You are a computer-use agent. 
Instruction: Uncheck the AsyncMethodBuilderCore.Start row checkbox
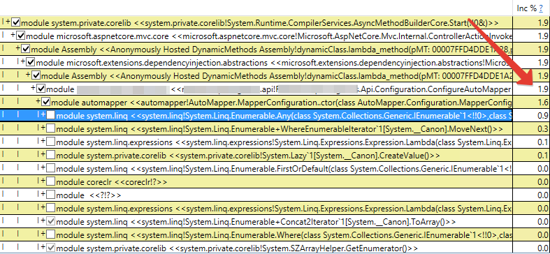[16, 23]
